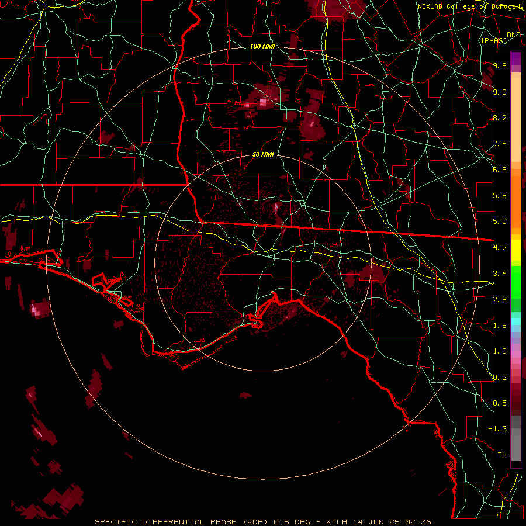526x526 pixels.
Task: Click the 6.6 value on the scale
Action: point(500,169)
